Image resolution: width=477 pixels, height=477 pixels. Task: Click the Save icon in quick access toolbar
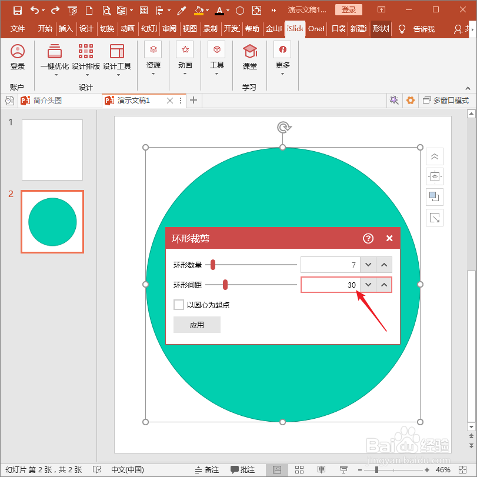coord(17,11)
